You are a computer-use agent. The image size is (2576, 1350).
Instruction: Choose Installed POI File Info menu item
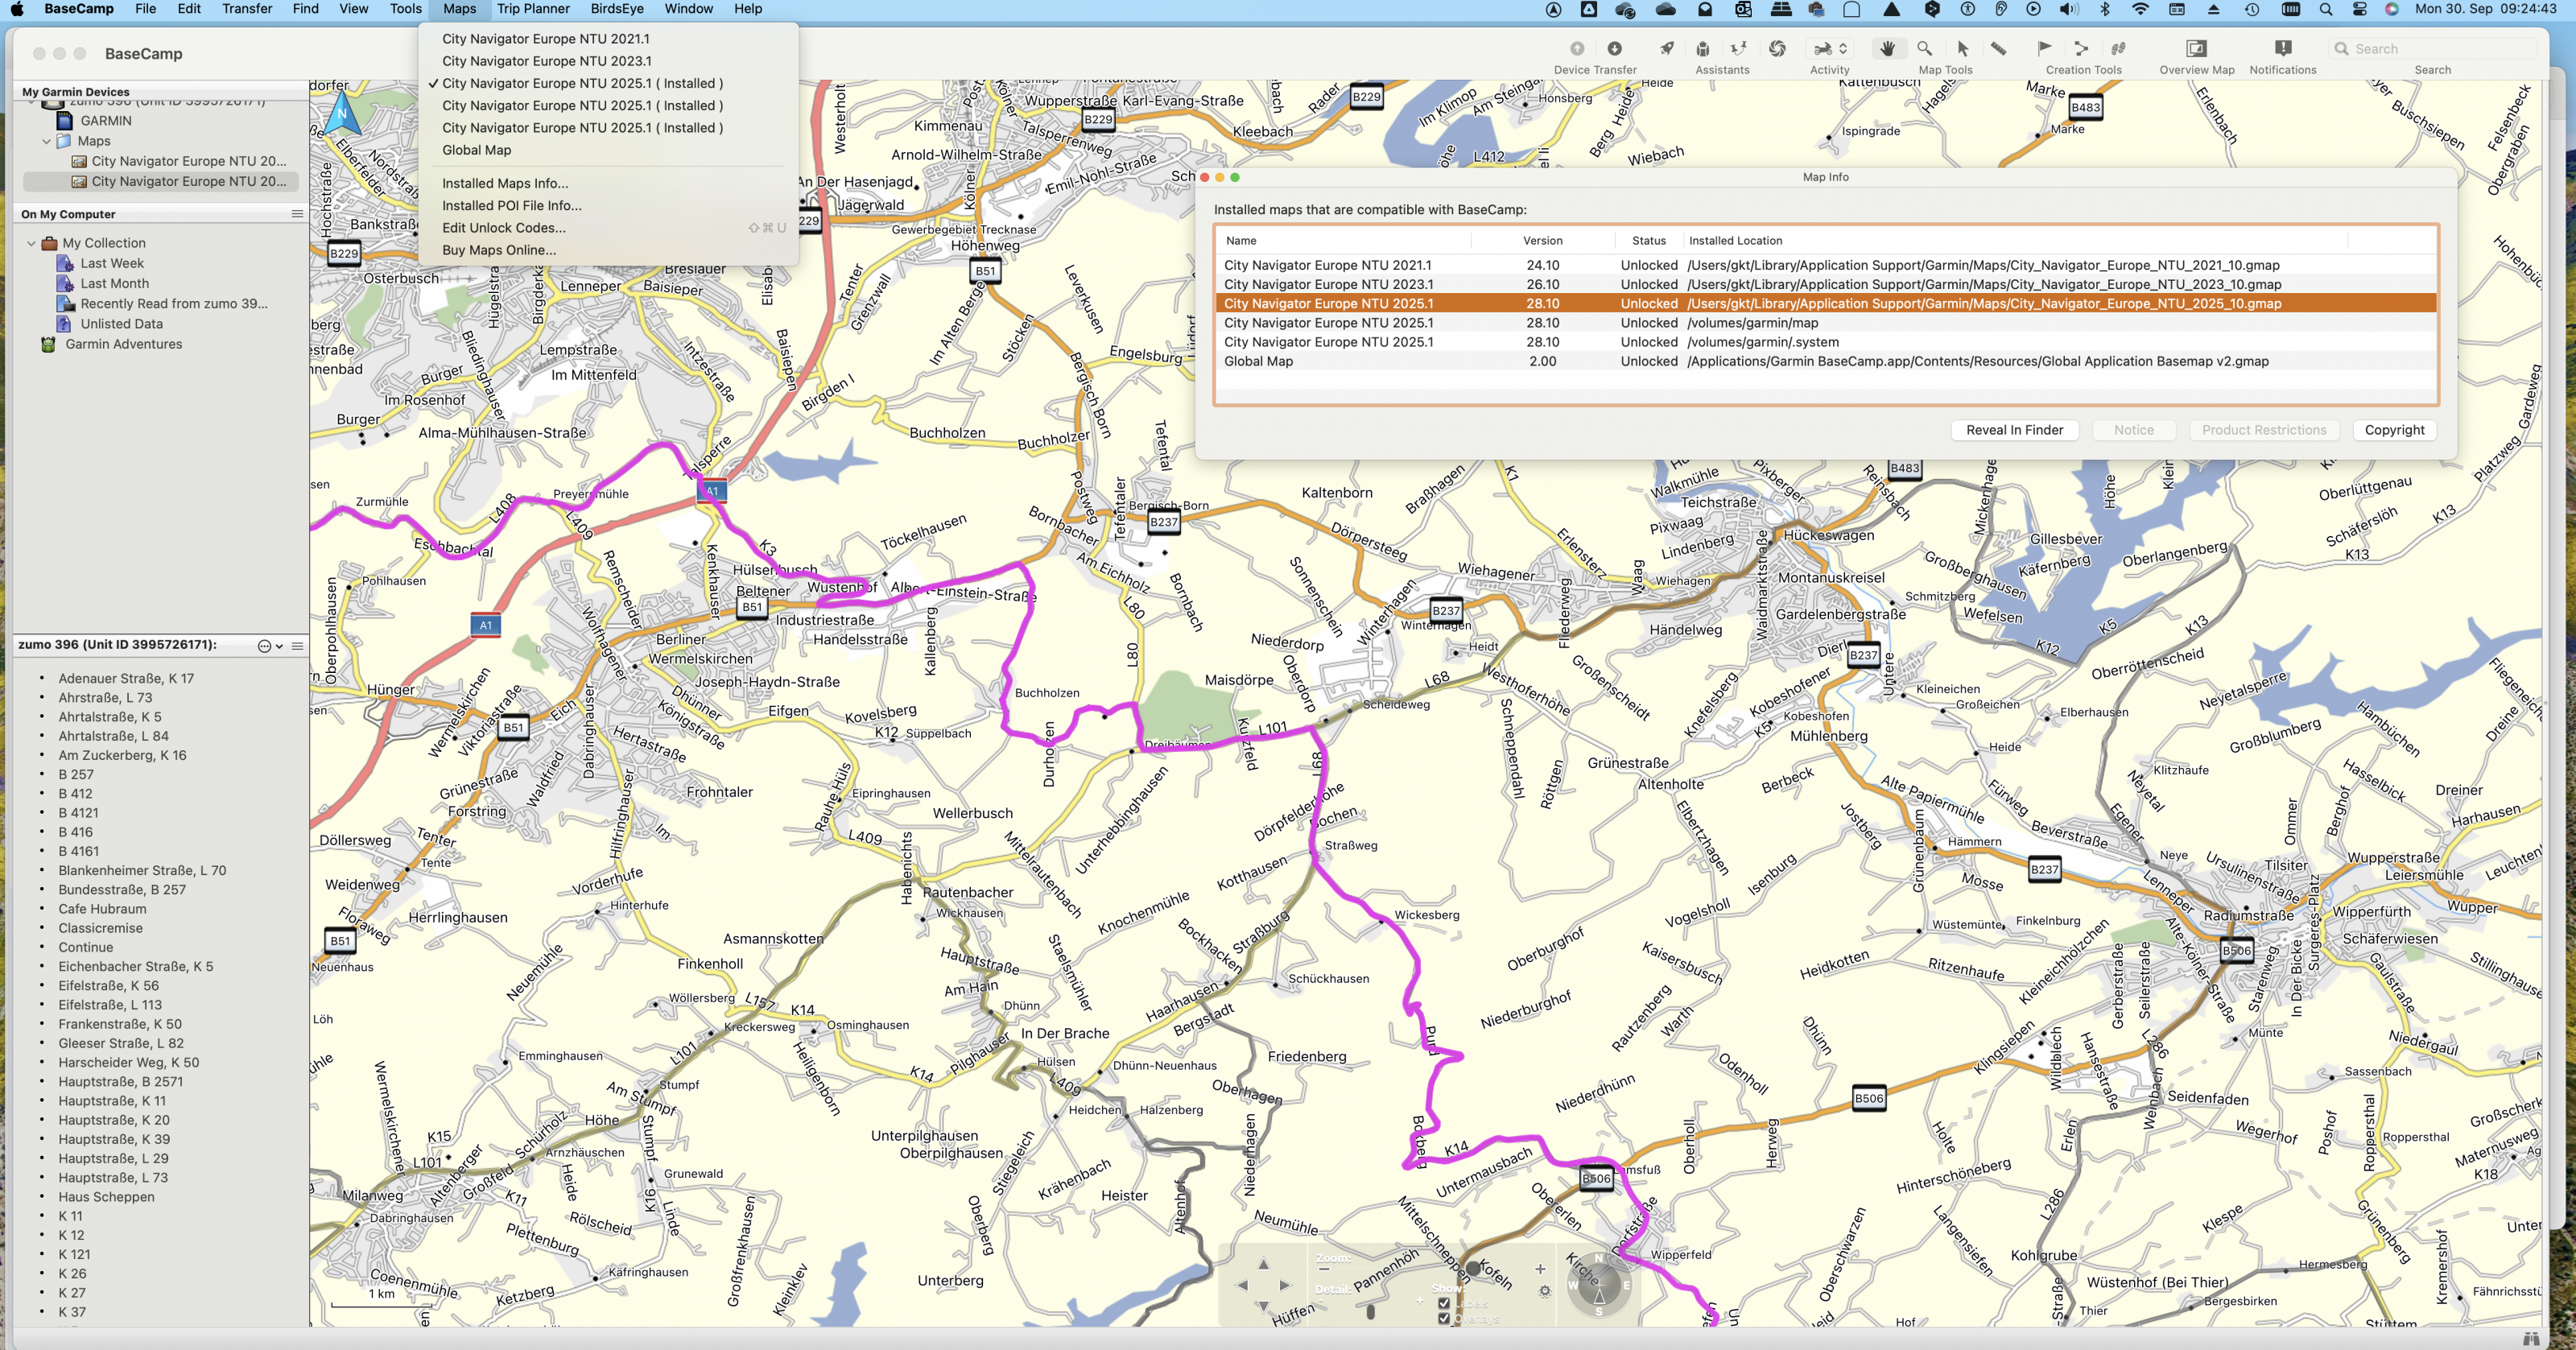(511, 205)
